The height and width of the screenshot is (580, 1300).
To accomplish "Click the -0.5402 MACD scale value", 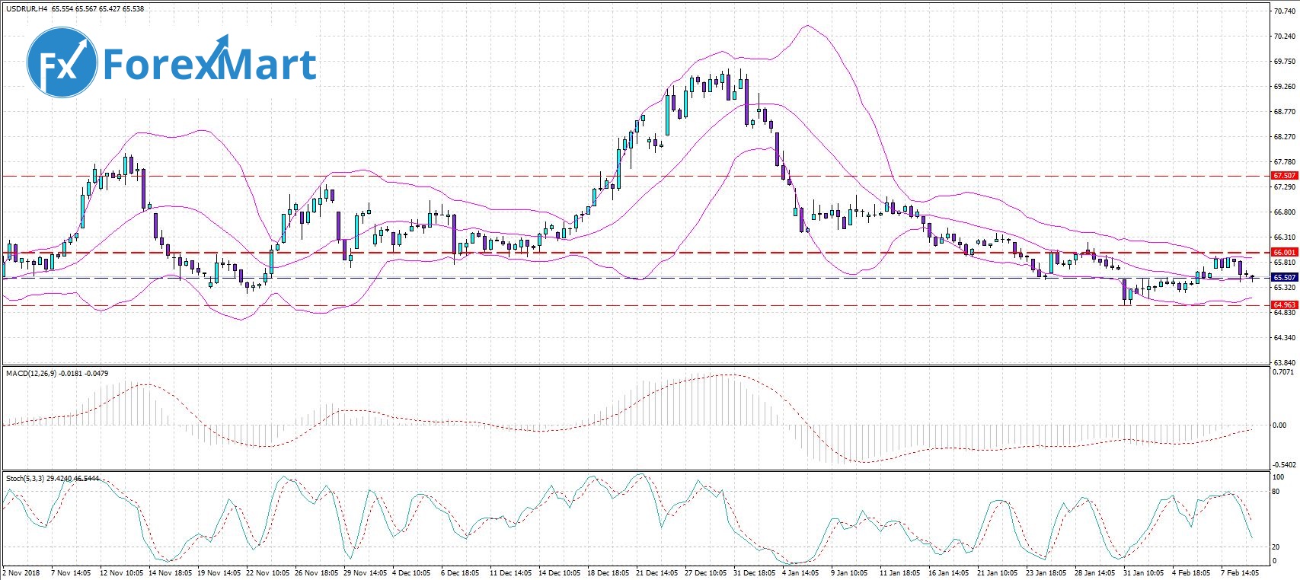I will (x=1284, y=464).
